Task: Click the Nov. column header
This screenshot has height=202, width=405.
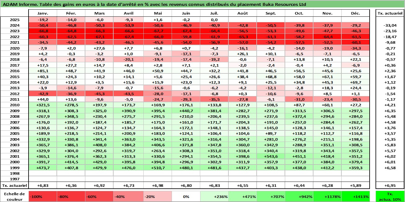Action: 327,13
